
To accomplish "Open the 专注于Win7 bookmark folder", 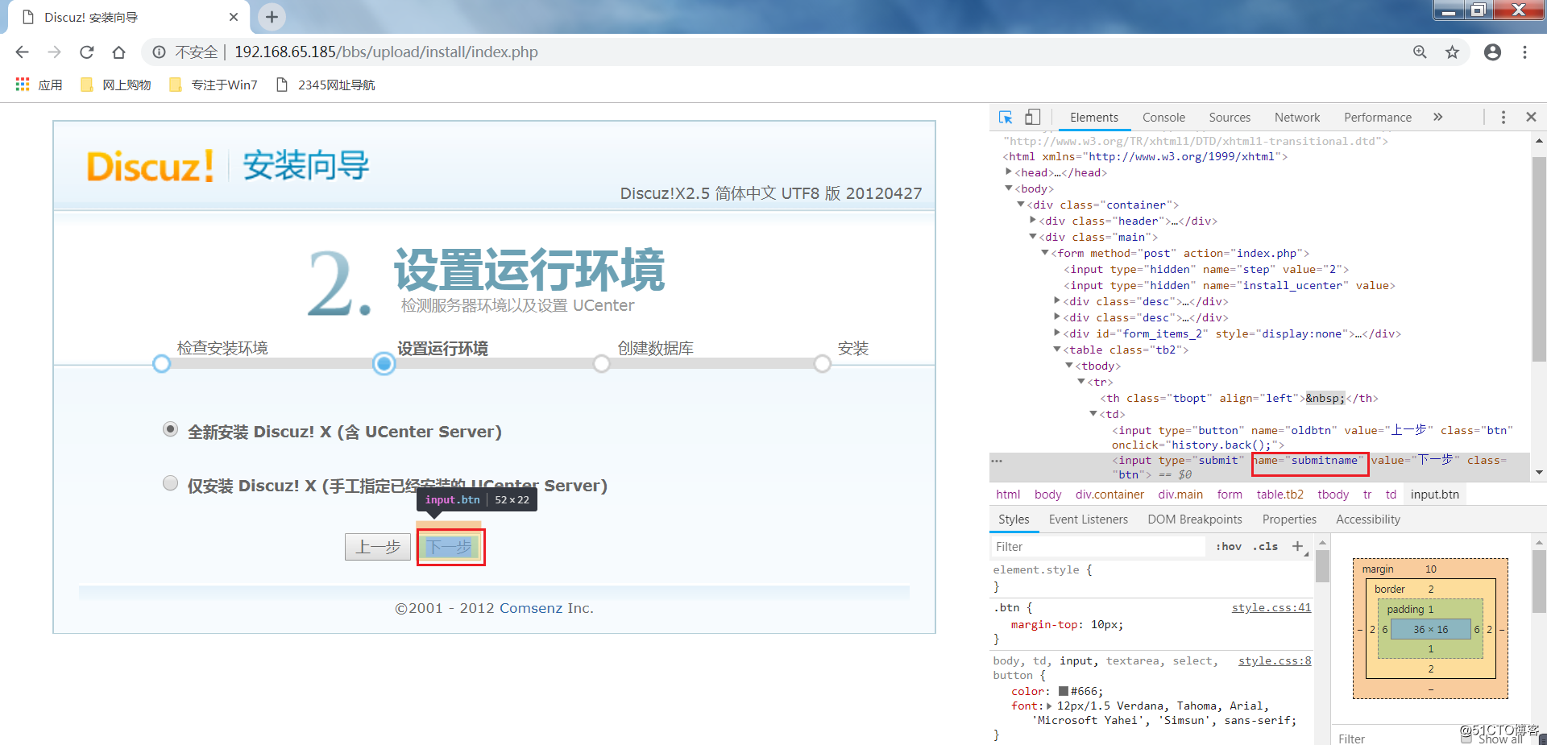I will click(x=214, y=85).
